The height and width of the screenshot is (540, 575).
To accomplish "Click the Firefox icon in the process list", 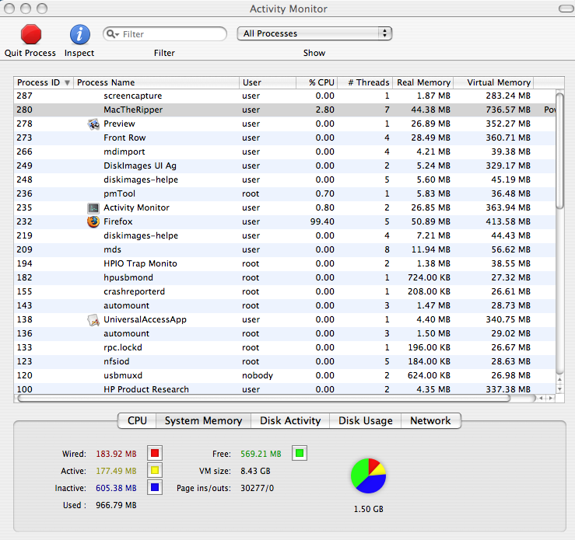I will click(x=93, y=222).
